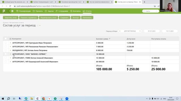Open the 'Другой период' period dropdown
Image resolution: width=181 pixels, height=101 pixels.
coord(130,31)
